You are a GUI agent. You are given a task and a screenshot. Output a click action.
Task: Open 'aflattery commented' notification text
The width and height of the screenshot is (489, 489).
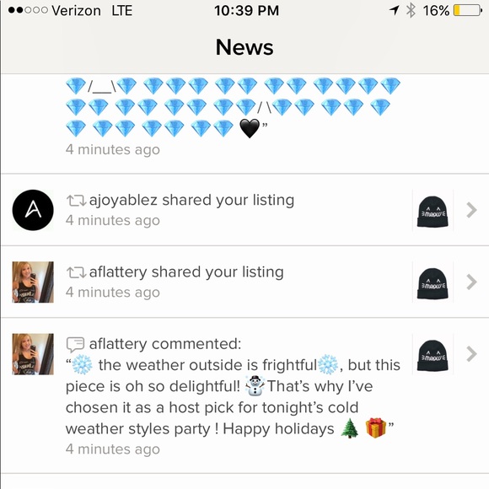tap(165, 344)
